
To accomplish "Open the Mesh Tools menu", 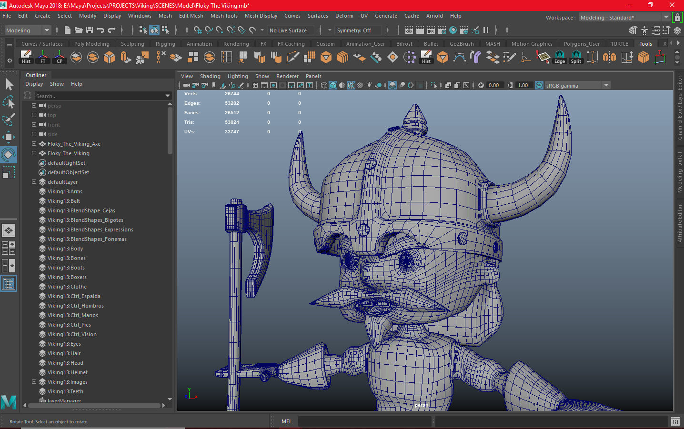I will click(x=224, y=16).
